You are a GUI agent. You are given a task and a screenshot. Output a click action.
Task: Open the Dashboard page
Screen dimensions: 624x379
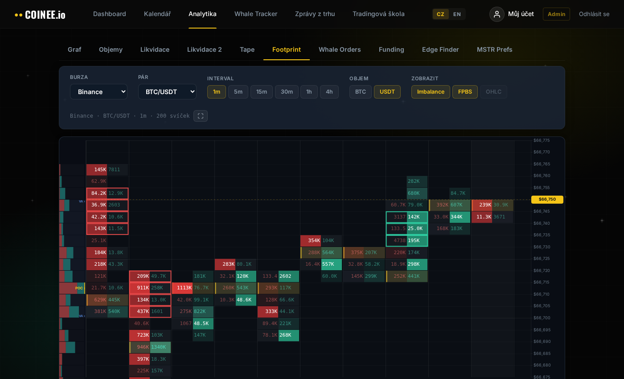[110, 14]
